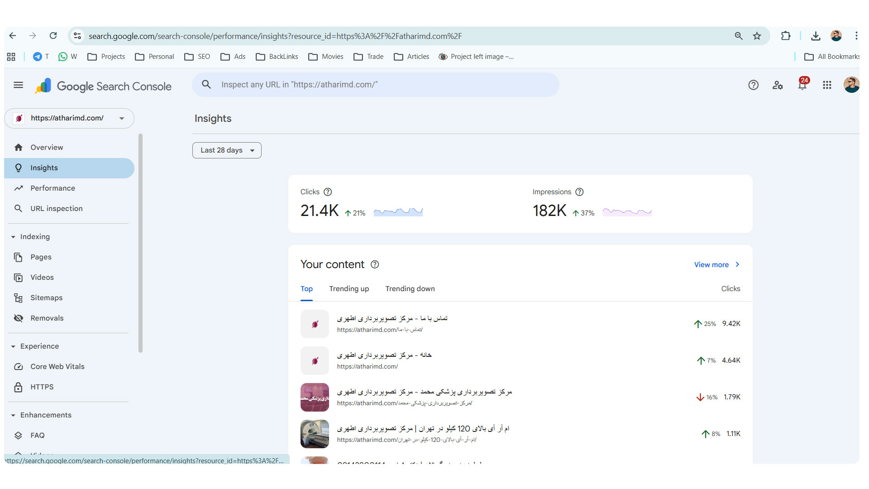Viewport: 869px width, 489px height.
Task: Open Core Web Vitals report
Action: tap(69, 367)
